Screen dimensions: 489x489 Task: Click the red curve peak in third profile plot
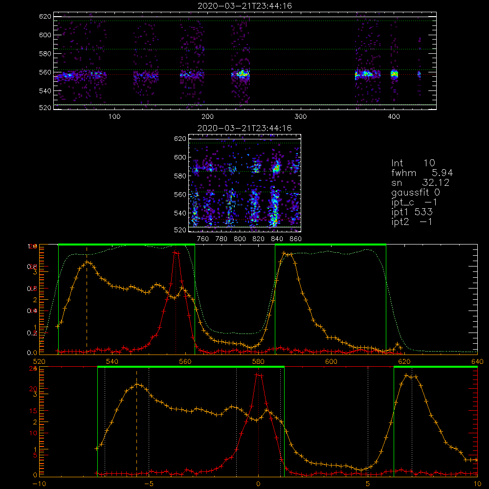(176, 253)
